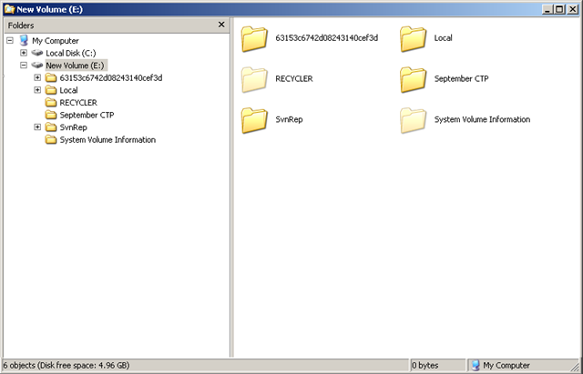Click tree folder icon beside System Volume Information

click(51, 139)
